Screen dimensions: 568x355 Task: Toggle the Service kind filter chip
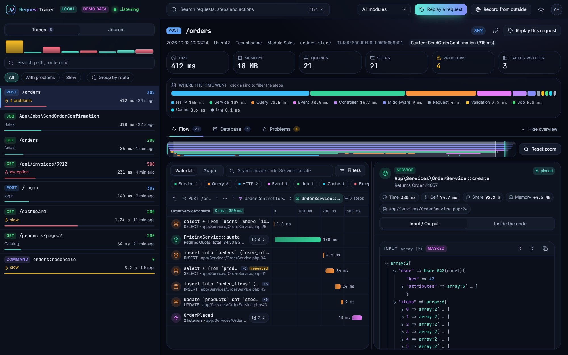click(x=186, y=184)
